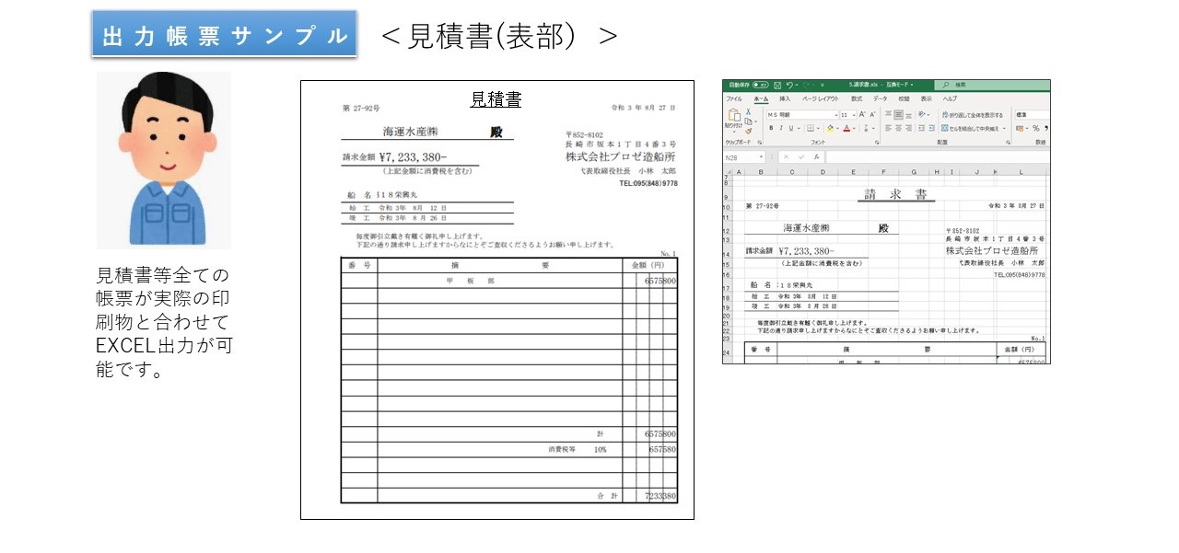Open the merge cells dropdown arrow
Screen dimensions: 1179x553
click(1005, 128)
